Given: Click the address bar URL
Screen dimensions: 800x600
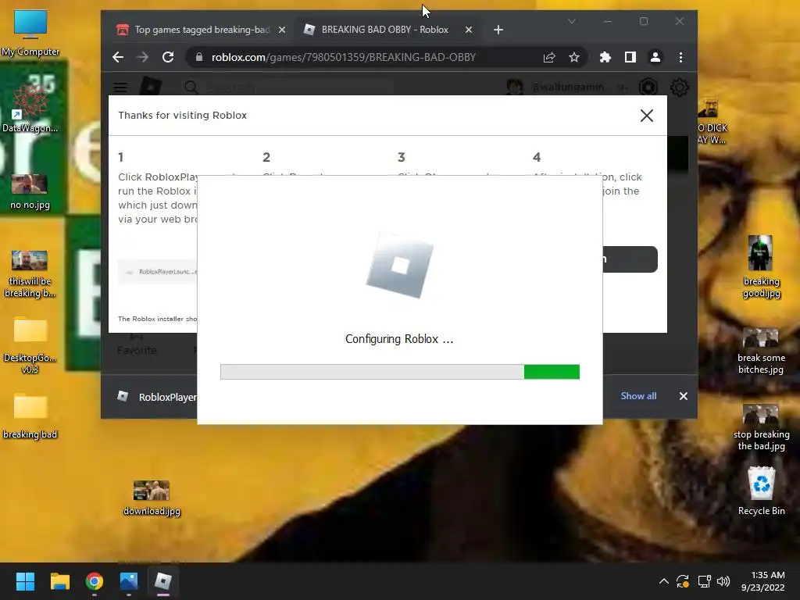Looking at the screenshot, I should pos(344,57).
